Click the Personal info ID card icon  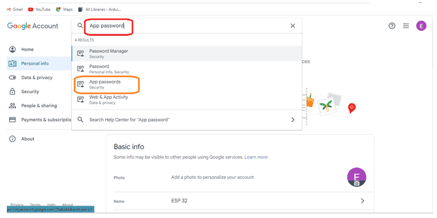(x=13, y=64)
